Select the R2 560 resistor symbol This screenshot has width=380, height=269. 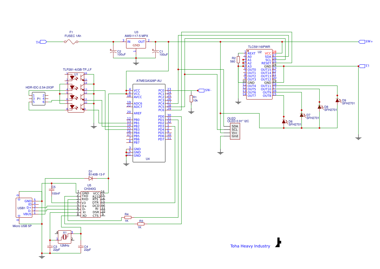click(x=238, y=60)
